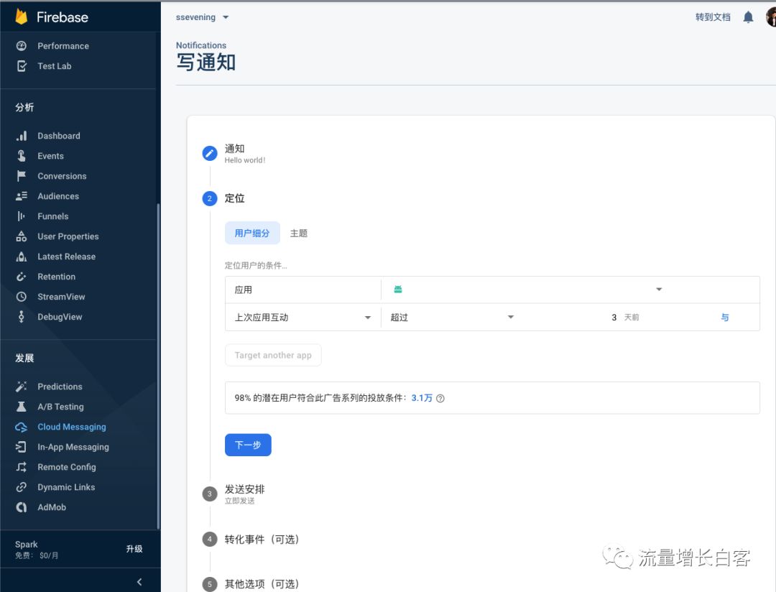Select the 用户细分 tab
The image size is (776, 592).
coord(252,233)
